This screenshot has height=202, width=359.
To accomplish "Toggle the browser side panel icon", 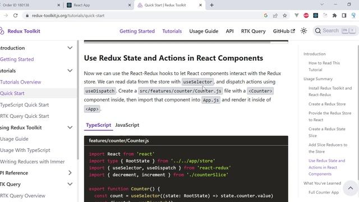I will (344, 16).
